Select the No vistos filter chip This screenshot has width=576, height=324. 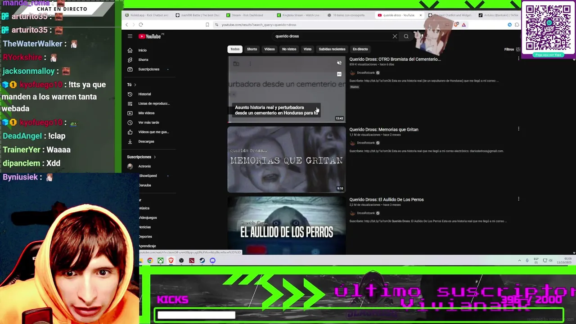(x=289, y=49)
